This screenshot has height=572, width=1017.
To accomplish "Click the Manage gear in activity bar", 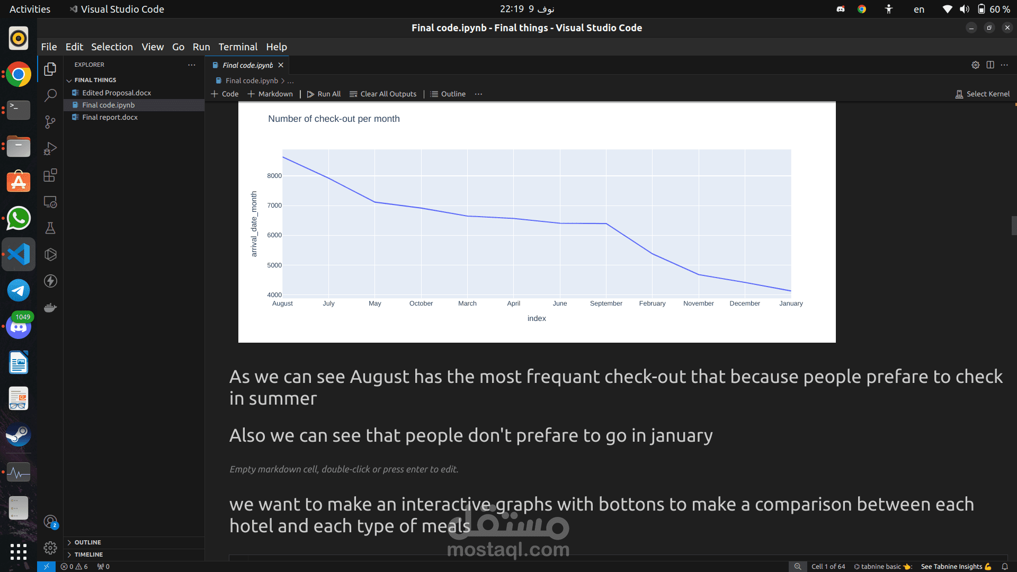I will 50,548.
